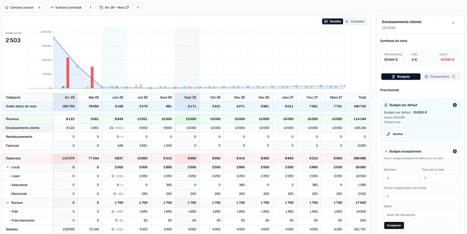The image size is (467, 234).
Task: Click the Tous les X mois field
Action: click(x=439, y=178)
